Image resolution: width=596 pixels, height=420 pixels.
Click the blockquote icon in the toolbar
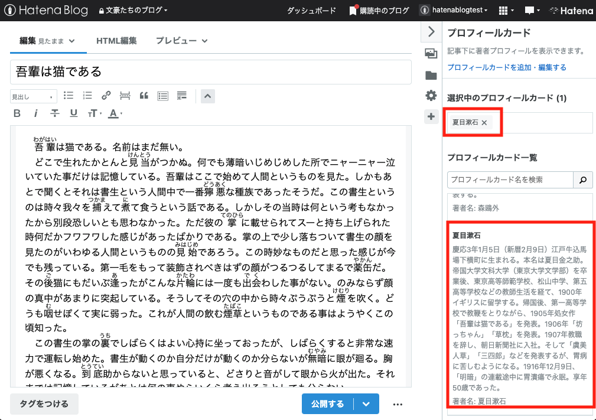click(x=144, y=95)
